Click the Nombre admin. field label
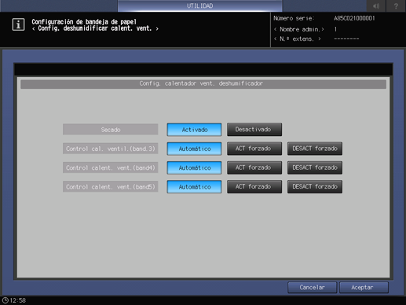Image resolution: width=406 pixels, height=305 pixels. (x=299, y=29)
